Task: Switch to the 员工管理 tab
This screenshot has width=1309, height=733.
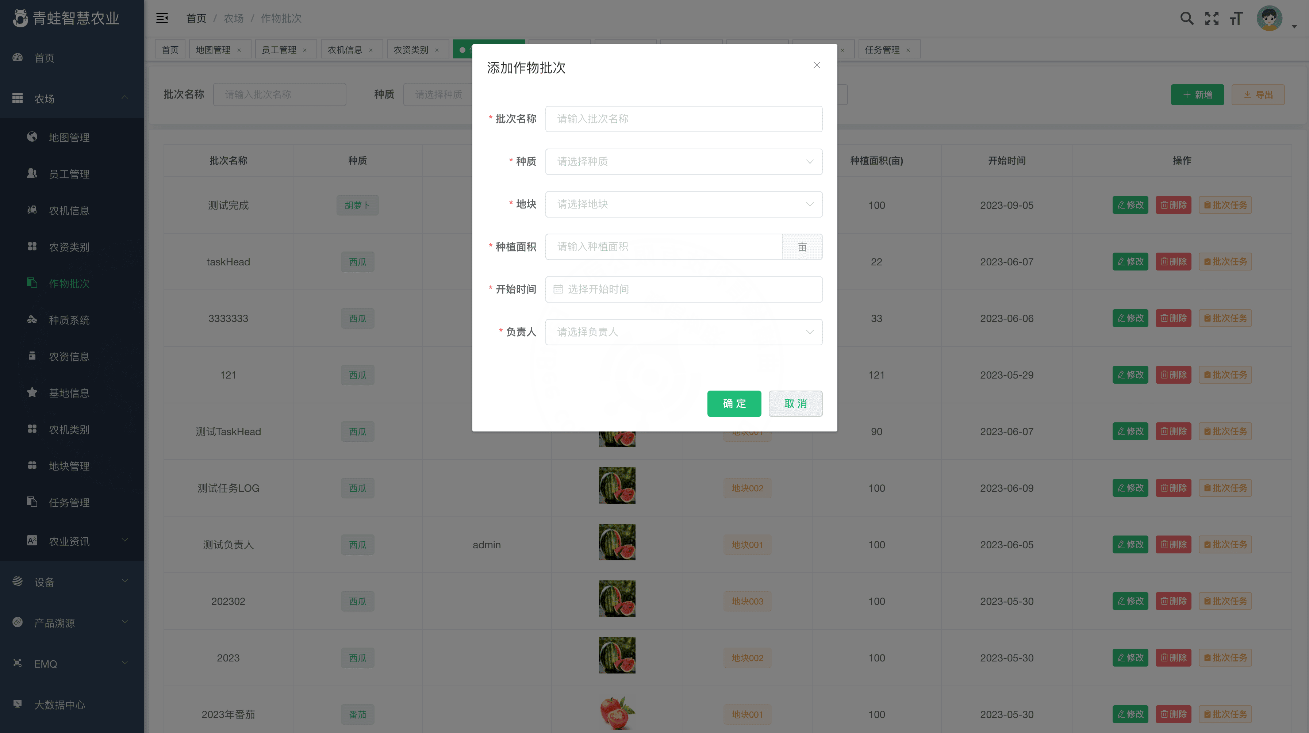Action: click(x=285, y=49)
